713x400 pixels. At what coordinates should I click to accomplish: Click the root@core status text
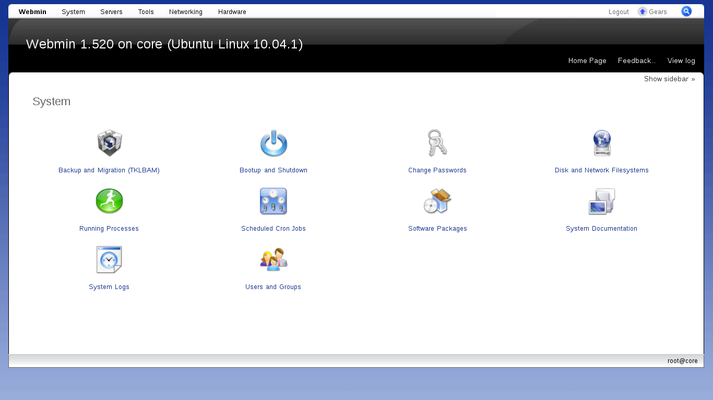(683, 361)
